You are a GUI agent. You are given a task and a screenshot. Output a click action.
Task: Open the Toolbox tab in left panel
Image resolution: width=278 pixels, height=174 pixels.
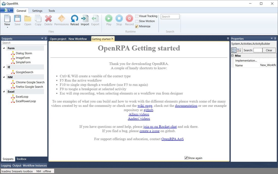coord(21,159)
